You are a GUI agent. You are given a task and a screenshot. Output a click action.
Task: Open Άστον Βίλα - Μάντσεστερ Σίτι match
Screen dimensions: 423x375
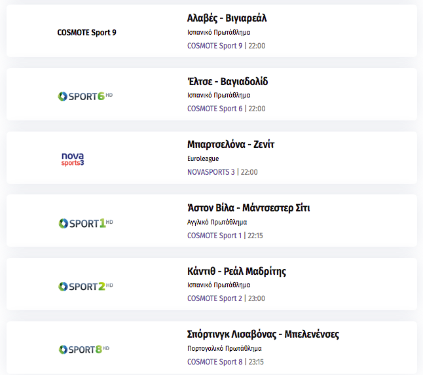(248, 208)
